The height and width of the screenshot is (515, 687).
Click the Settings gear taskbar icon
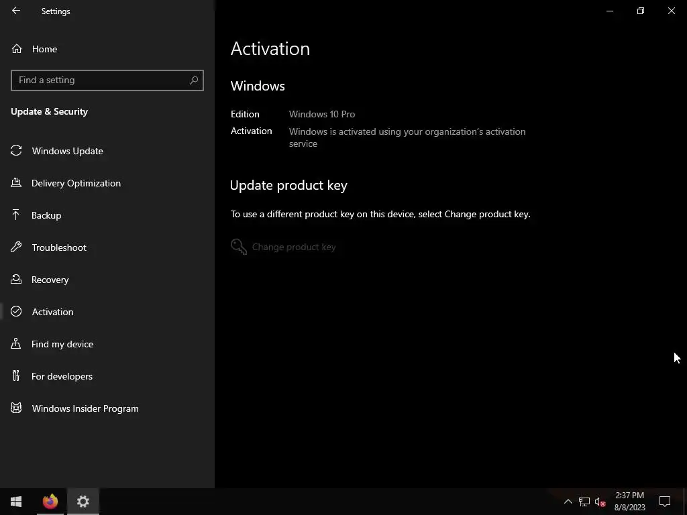(x=83, y=502)
